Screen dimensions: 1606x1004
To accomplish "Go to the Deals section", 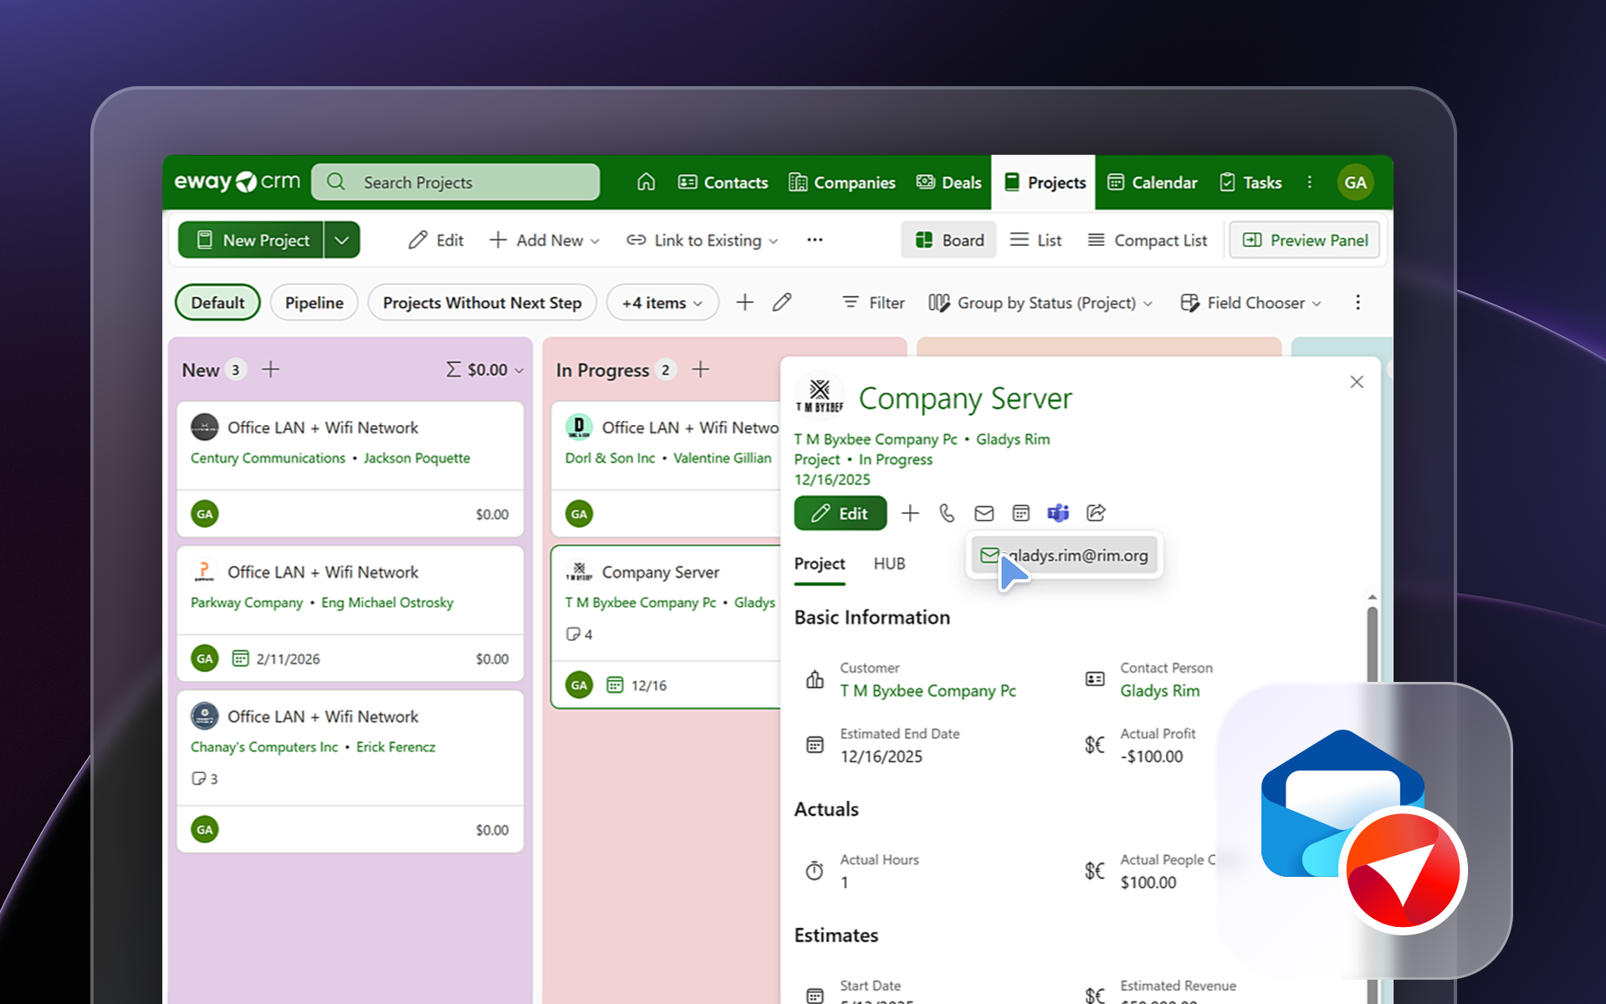I will pyautogui.click(x=949, y=182).
